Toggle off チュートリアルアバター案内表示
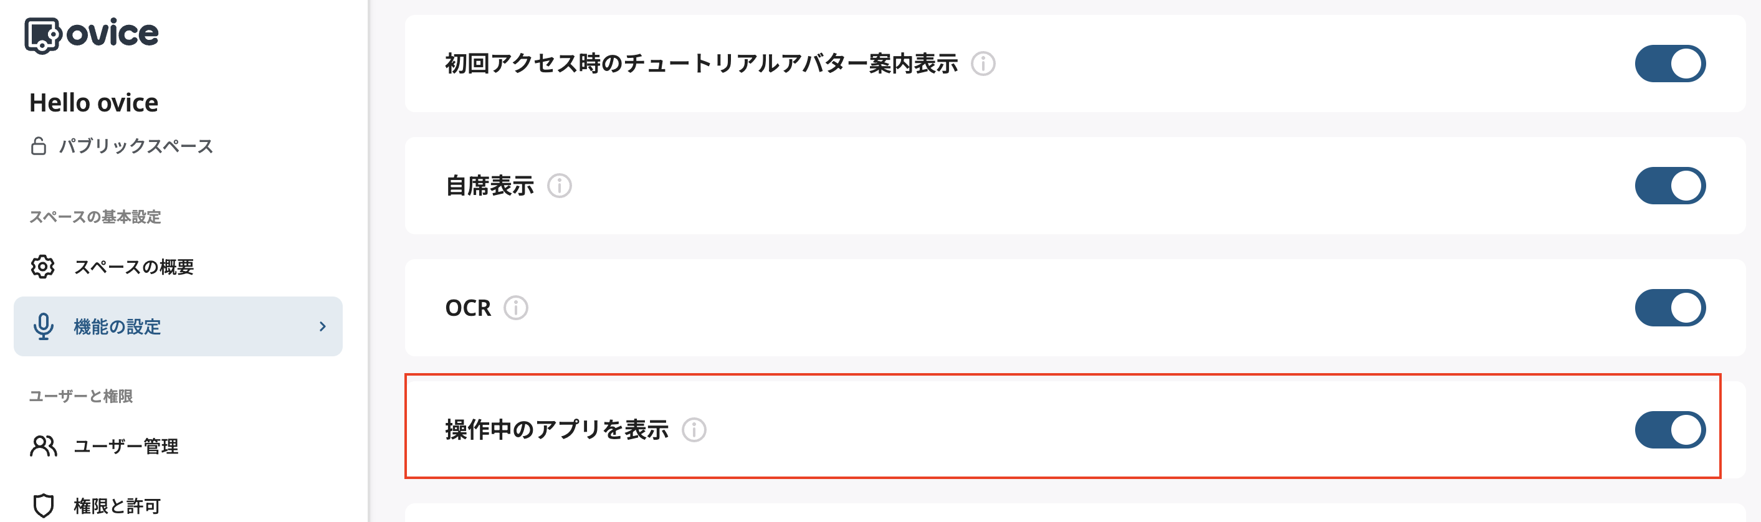1761x522 pixels. tap(1671, 62)
